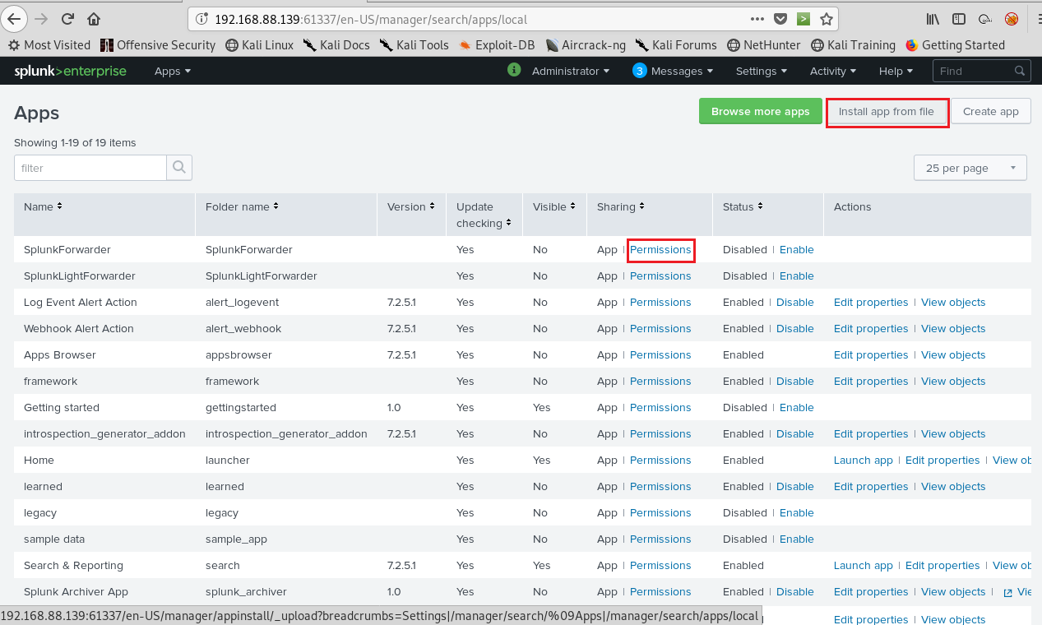Expand the Apps dropdown menu
The width and height of the screenshot is (1042, 625).
(173, 71)
